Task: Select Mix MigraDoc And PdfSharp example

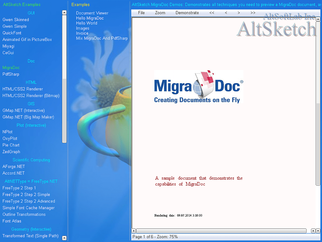Action: pos(102,38)
